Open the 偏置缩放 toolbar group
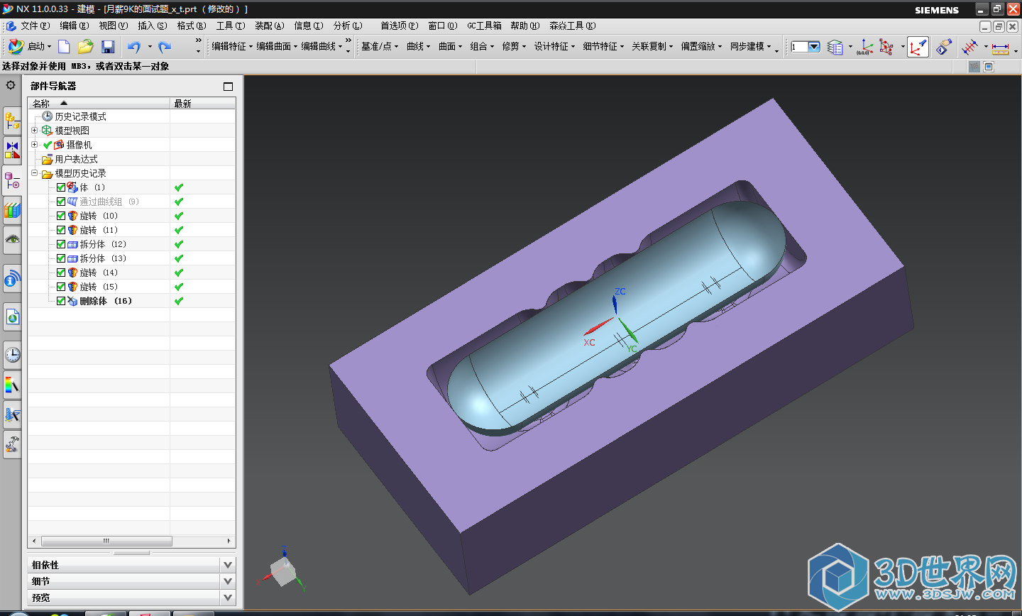 pyautogui.click(x=701, y=47)
